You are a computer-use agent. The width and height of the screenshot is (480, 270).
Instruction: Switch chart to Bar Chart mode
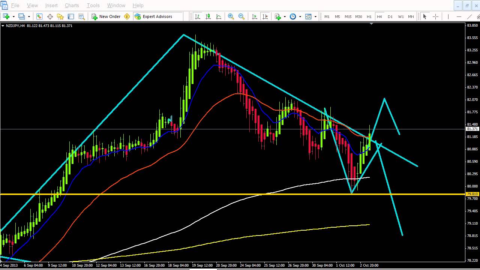(198, 16)
